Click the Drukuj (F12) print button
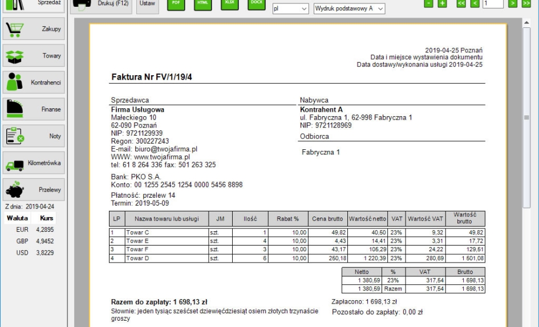Viewport: 539px width, 327px height. point(101,5)
